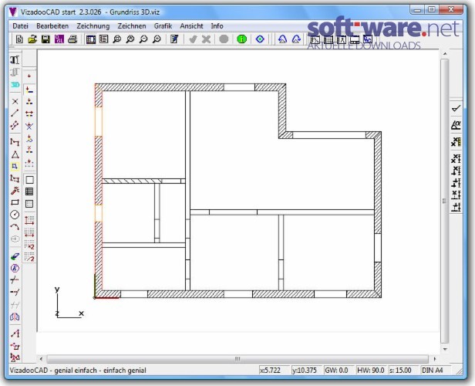Viewport: 475px width, 386px height.
Task: Select the arc drawing tool
Action: pos(15,227)
